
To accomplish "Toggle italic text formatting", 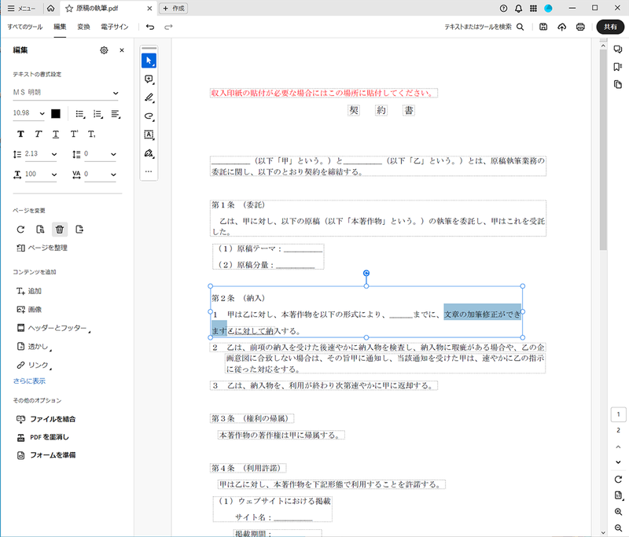I will (38, 134).
